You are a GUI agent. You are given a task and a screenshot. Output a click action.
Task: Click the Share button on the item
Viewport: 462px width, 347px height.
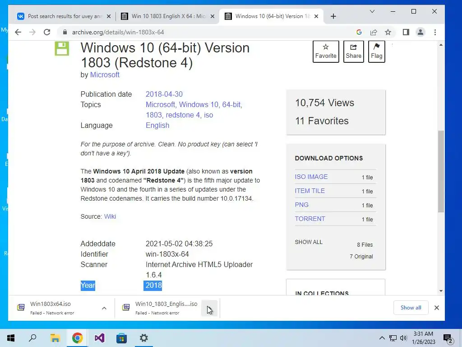[354, 52]
